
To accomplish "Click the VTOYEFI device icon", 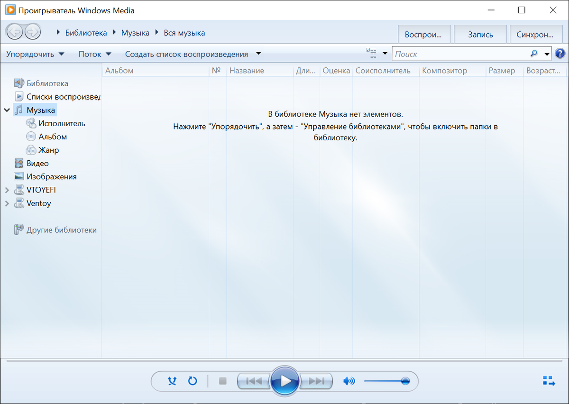I will point(19,190).
